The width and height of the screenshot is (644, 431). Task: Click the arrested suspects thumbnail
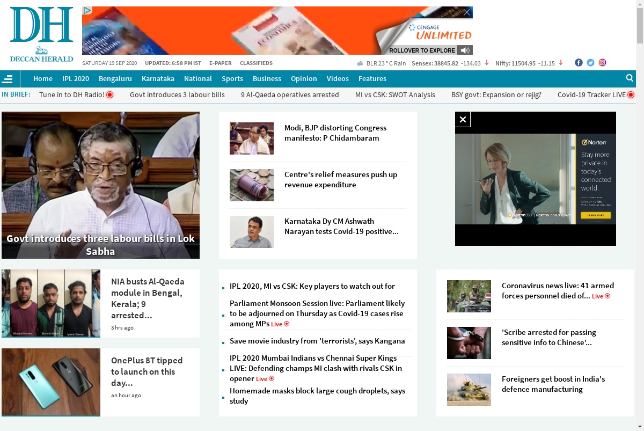pyautogui.click(x=51, y=303)
